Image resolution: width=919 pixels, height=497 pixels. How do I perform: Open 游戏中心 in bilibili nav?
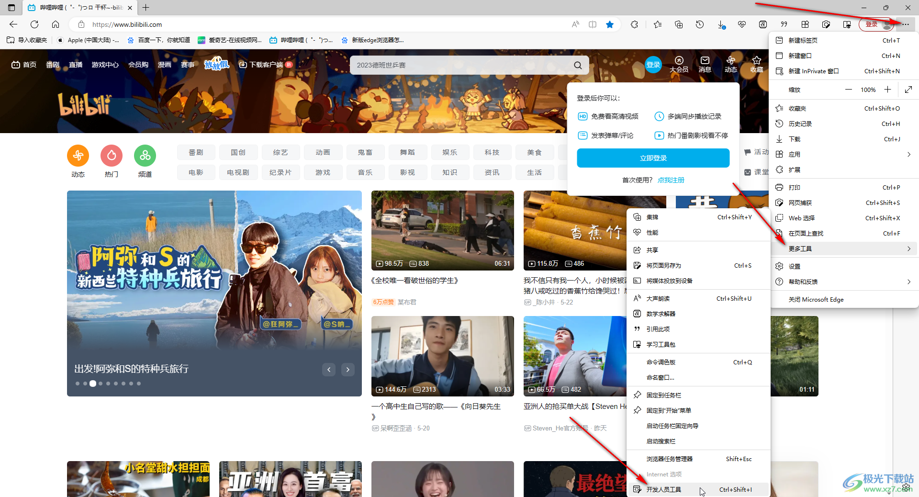[x=105, y=65]
